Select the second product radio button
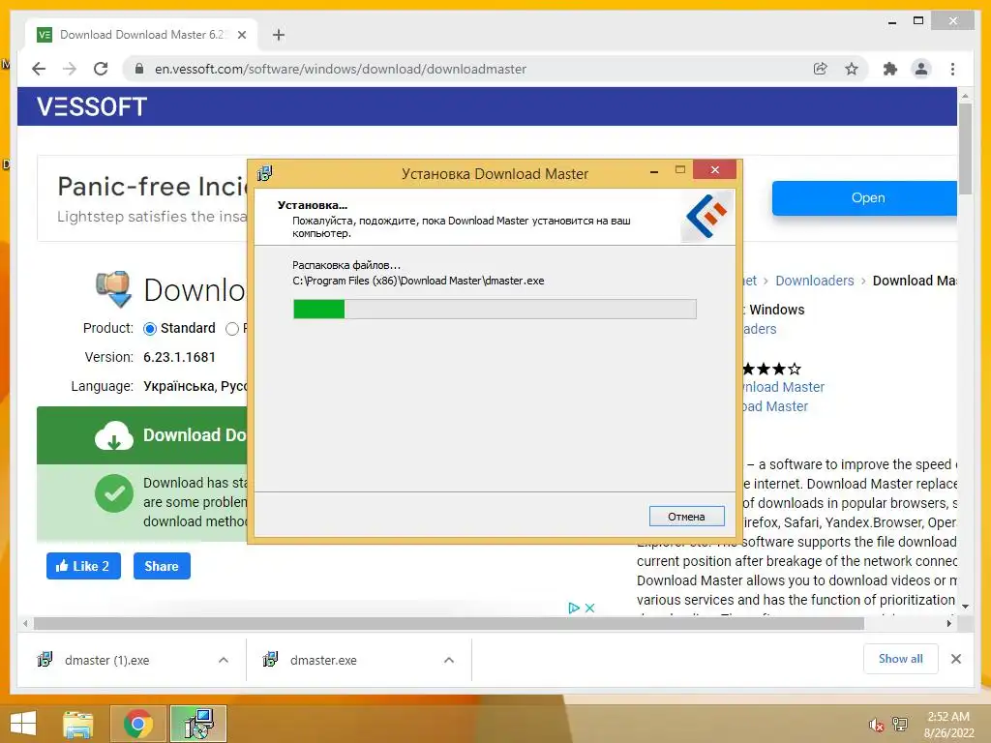 pyautogui.click(x=232, y=329)
